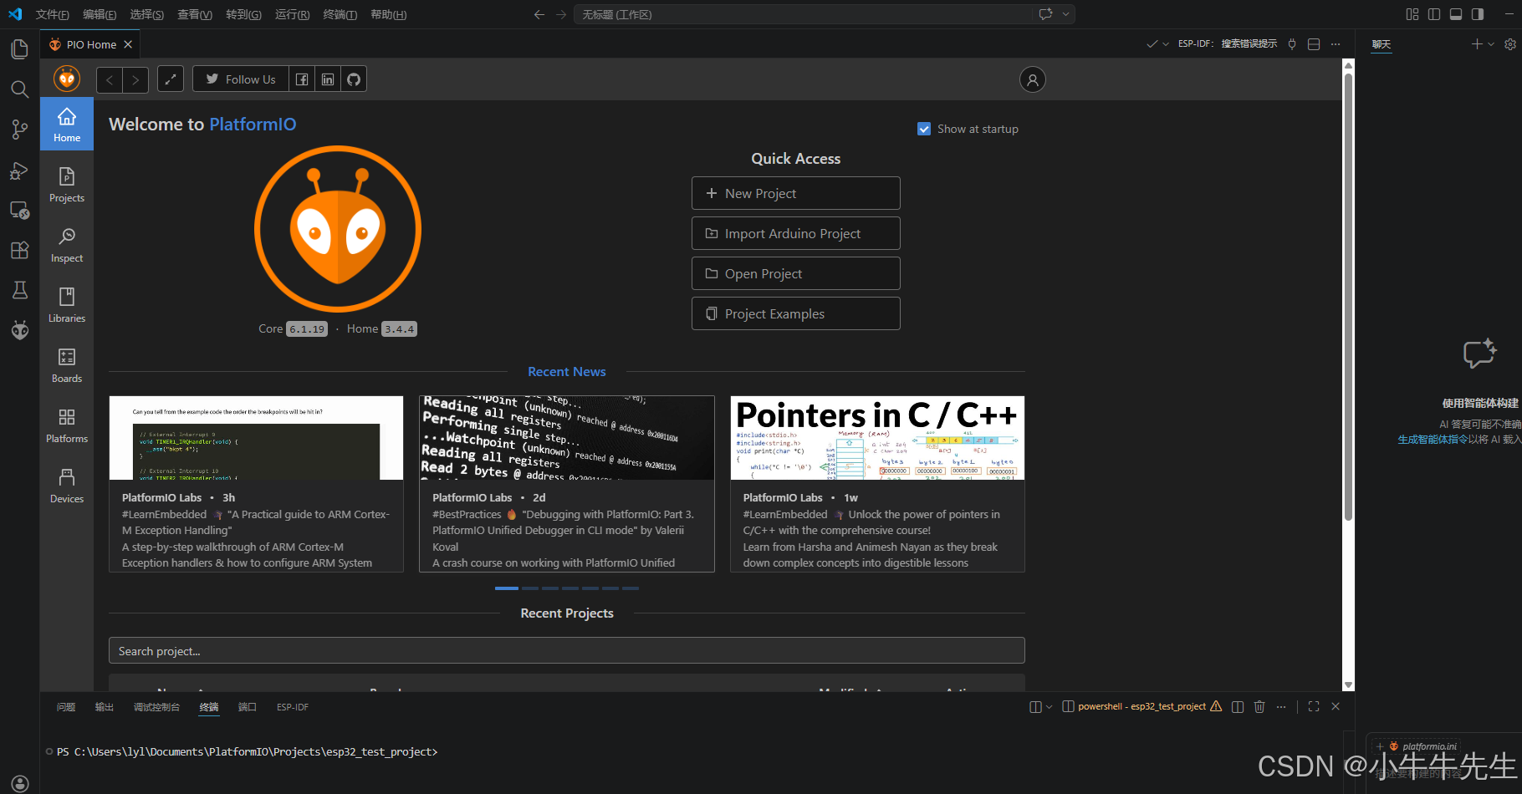Click the PIO Home forward navigation arrow
This screenshot has width=1522, height=794.
(x=135, y=79)
